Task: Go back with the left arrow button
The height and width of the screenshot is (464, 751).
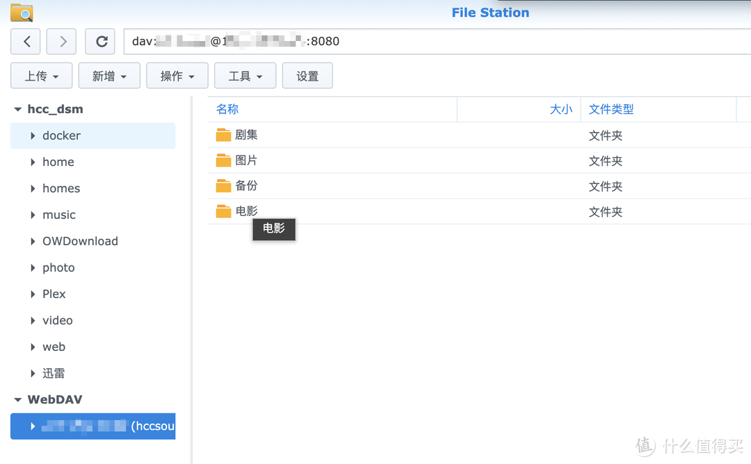Action: [x=26, y=42]
